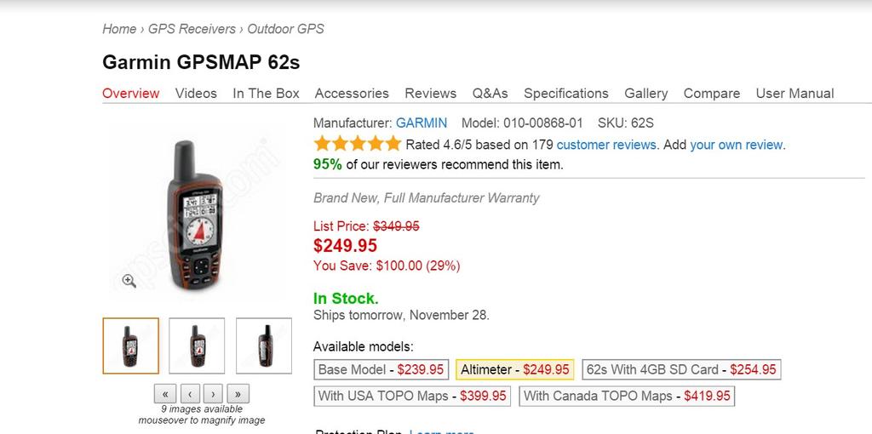Select the second product thumbnail
Image resolution: width=872 pixels, height=434 pixels.
(x=197, y=345)
